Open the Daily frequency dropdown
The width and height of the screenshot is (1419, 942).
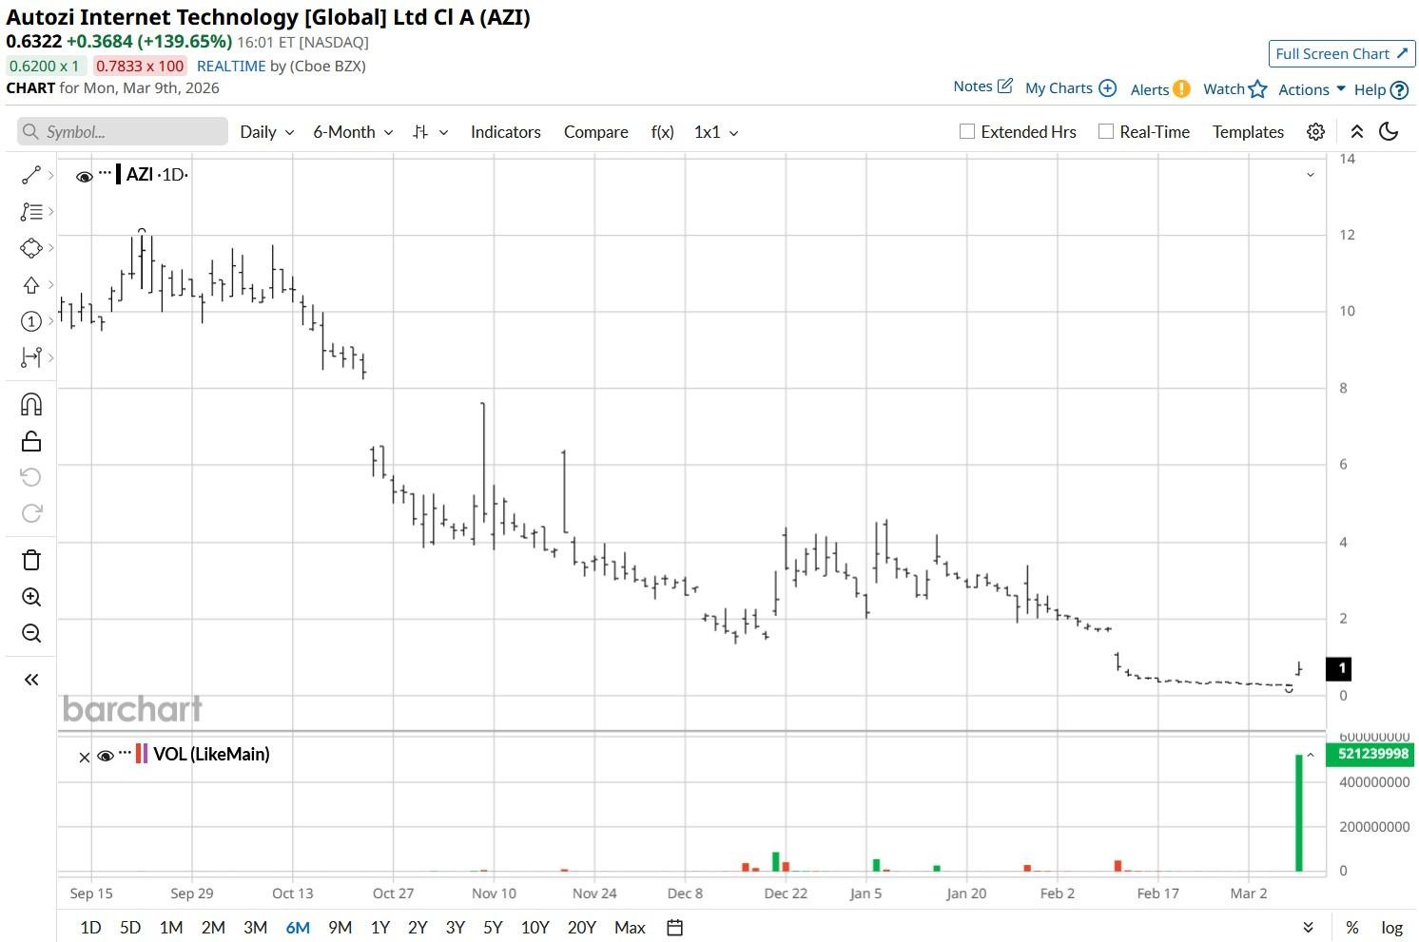pos(266,132)
